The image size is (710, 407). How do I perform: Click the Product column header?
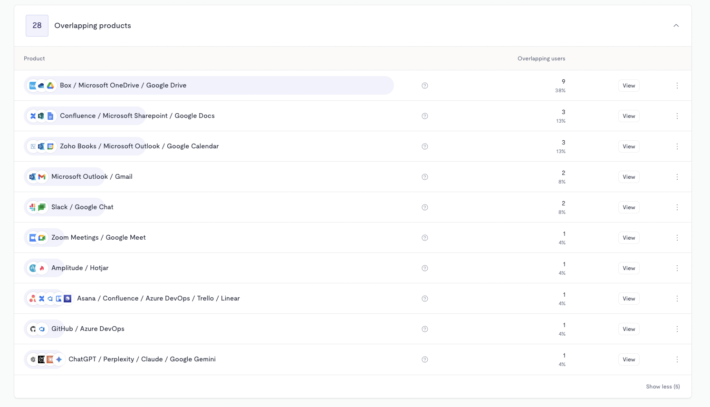(34, 58)
